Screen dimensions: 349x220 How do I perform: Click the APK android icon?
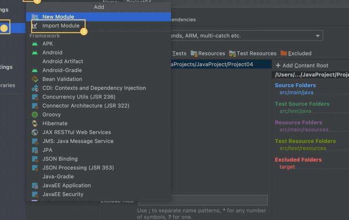[x=35, y=44]
